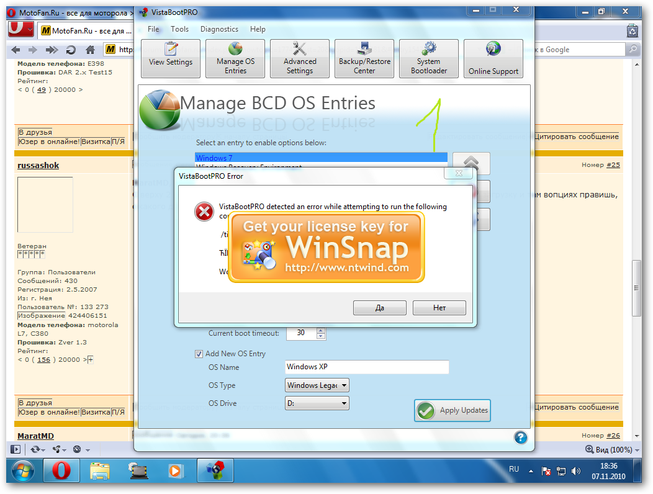Click the Apply Updates button
Image resolution: width=653 pixels, height=494 pixels.
(453, 410)
